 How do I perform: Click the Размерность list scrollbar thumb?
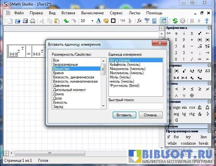coord(103,69)
